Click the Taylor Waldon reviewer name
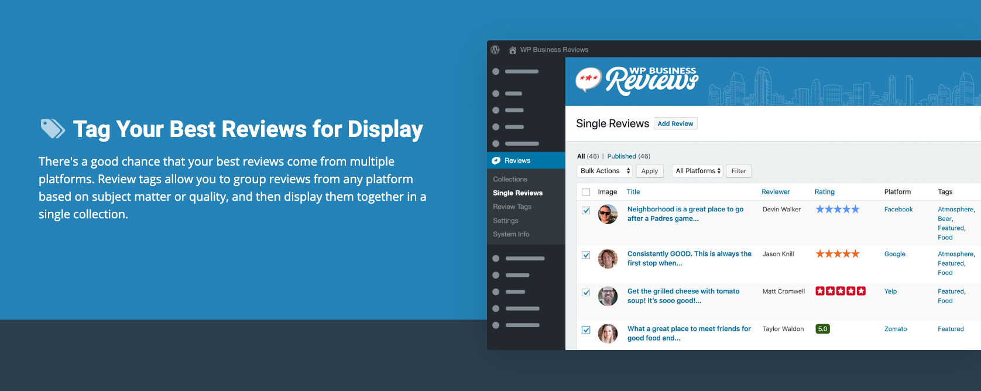Image resolution: width=981 pixels, height=391 pixels. [x=783, y=329]
